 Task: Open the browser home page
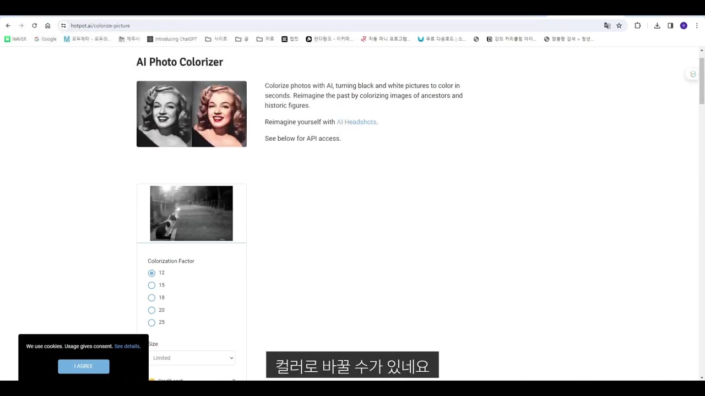[x=47, y=26]
